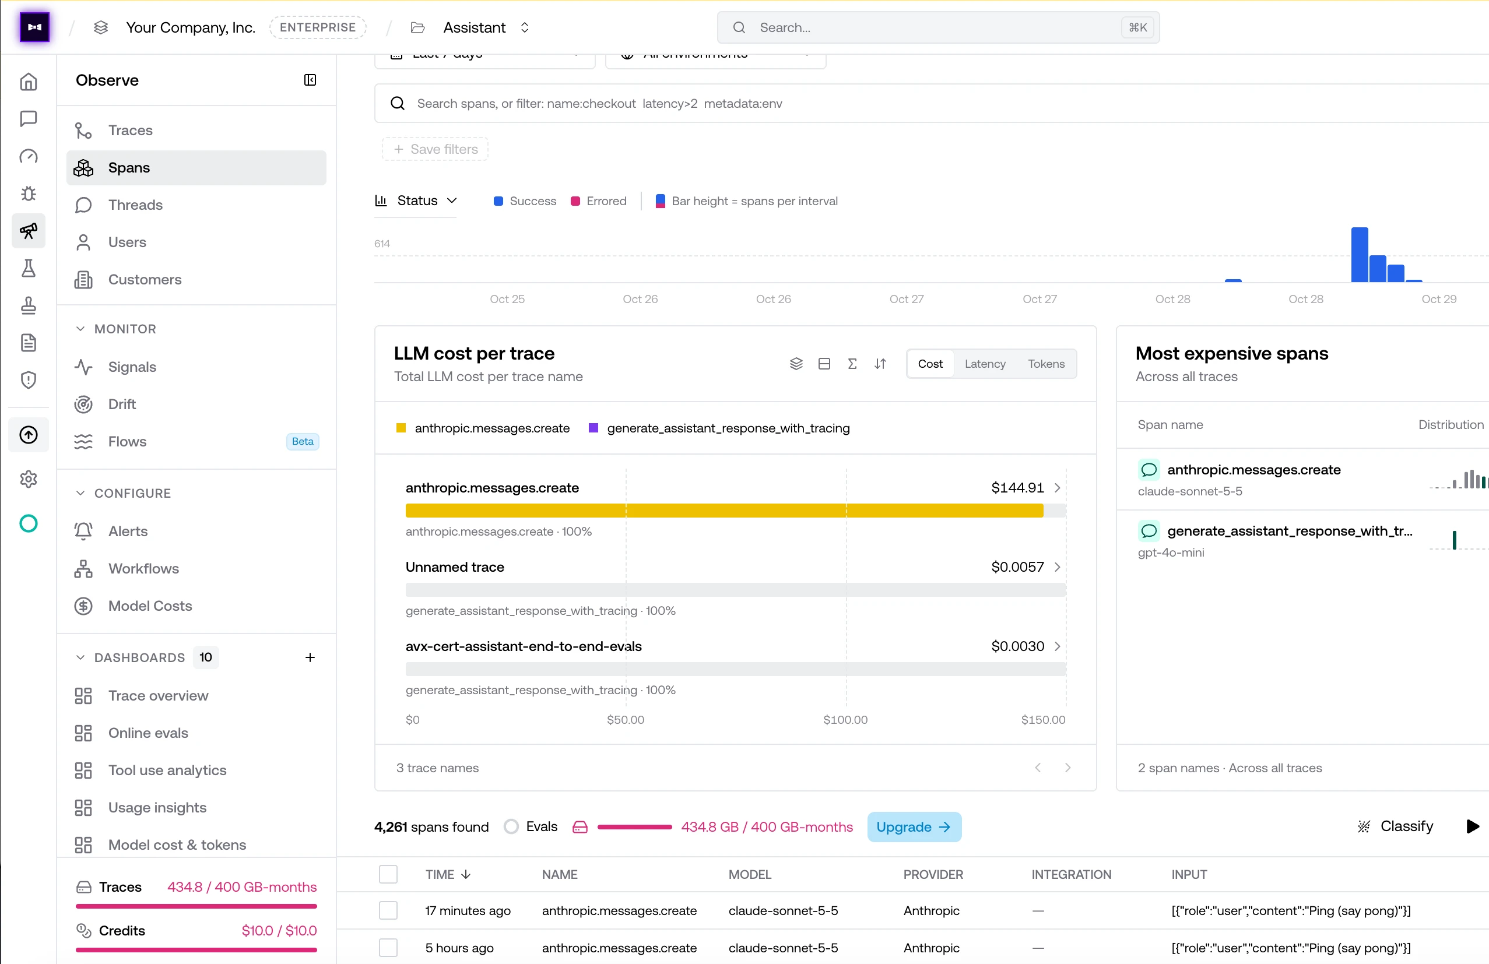Viewport: 1489px width, 964px height.
Task: Click the sort arrows icon in cost panel
Action: (x=880, y=364)
